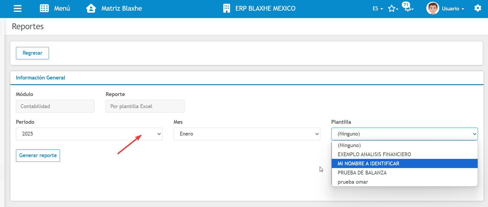Select the prueba omar template
The width and height of the screenshot is (488, 207).
[404, 182]
